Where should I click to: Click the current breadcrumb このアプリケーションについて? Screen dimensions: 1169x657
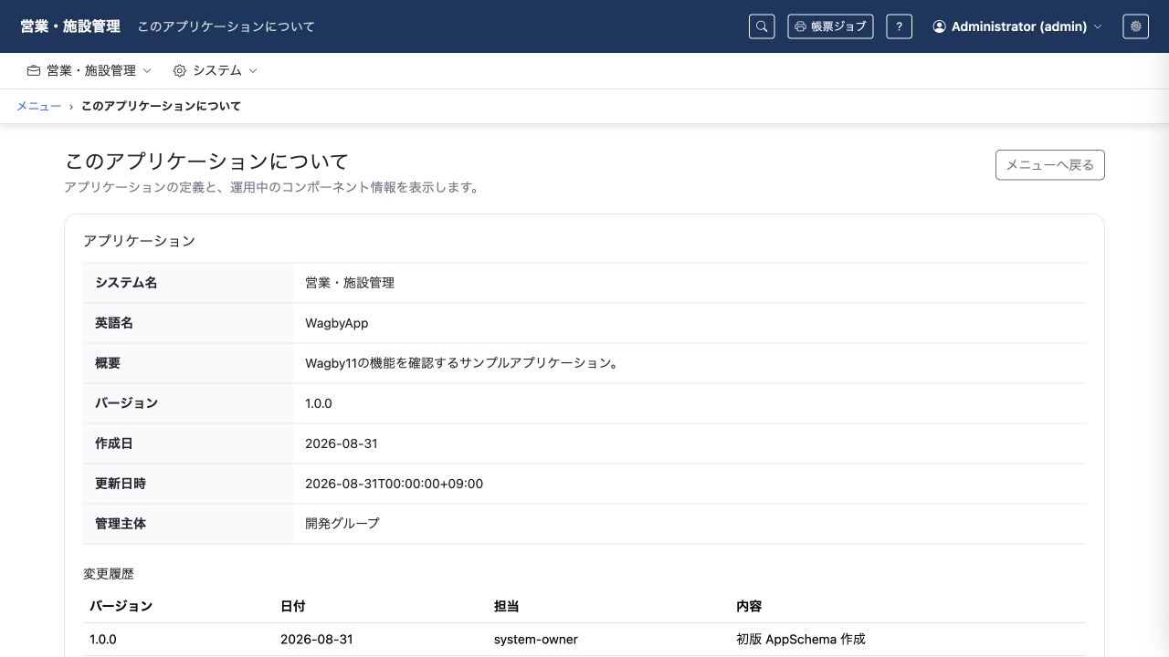tap(161, 106)
